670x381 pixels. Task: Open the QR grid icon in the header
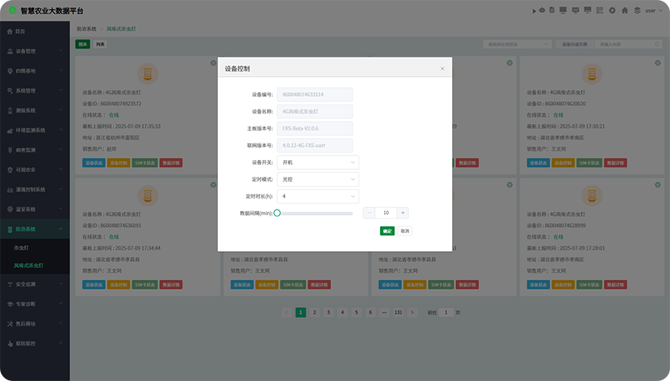(x=599, y=11)
